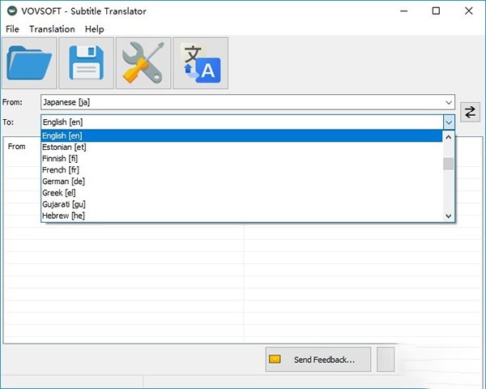The width and height of the screenshot is (486, 389).
Task: Choose Estonian [et] from the list
Action: pyautogui.click(x=241, y=147)
